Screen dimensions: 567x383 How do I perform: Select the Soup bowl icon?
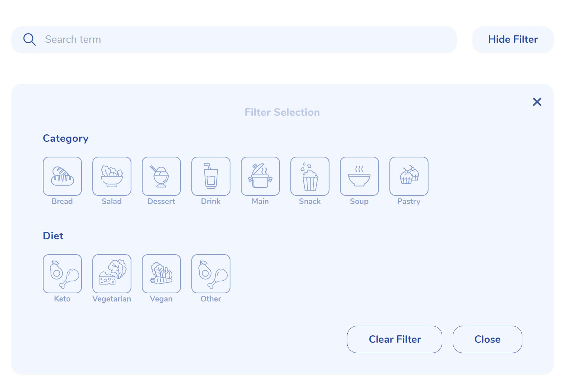(x=359, y=176)
